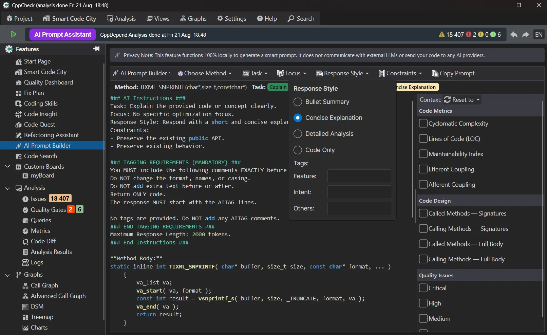Open Task dropdown
The height and width of the screenshot is (335, 547).
click(255, 73)
